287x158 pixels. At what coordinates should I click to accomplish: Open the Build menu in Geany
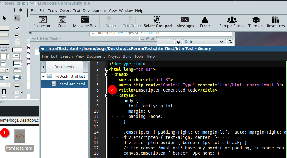(127, 56)
